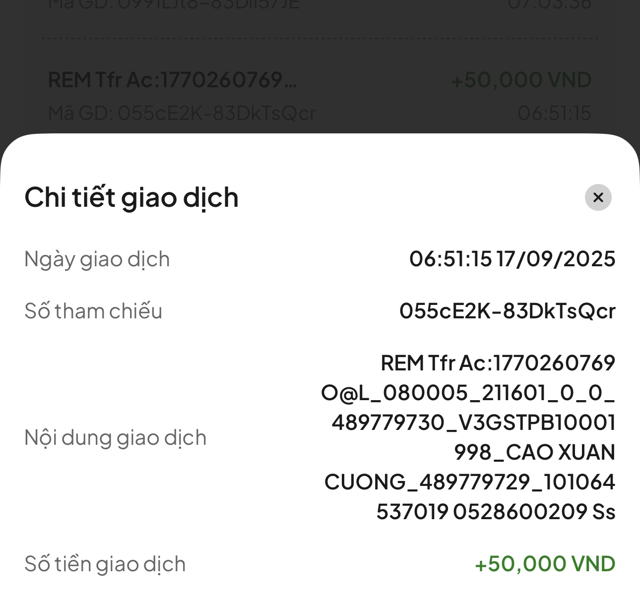Select the Nội dung giao dịch label
Image resolution: width=640 pixels, height=599 pixels.
[115, 438]
